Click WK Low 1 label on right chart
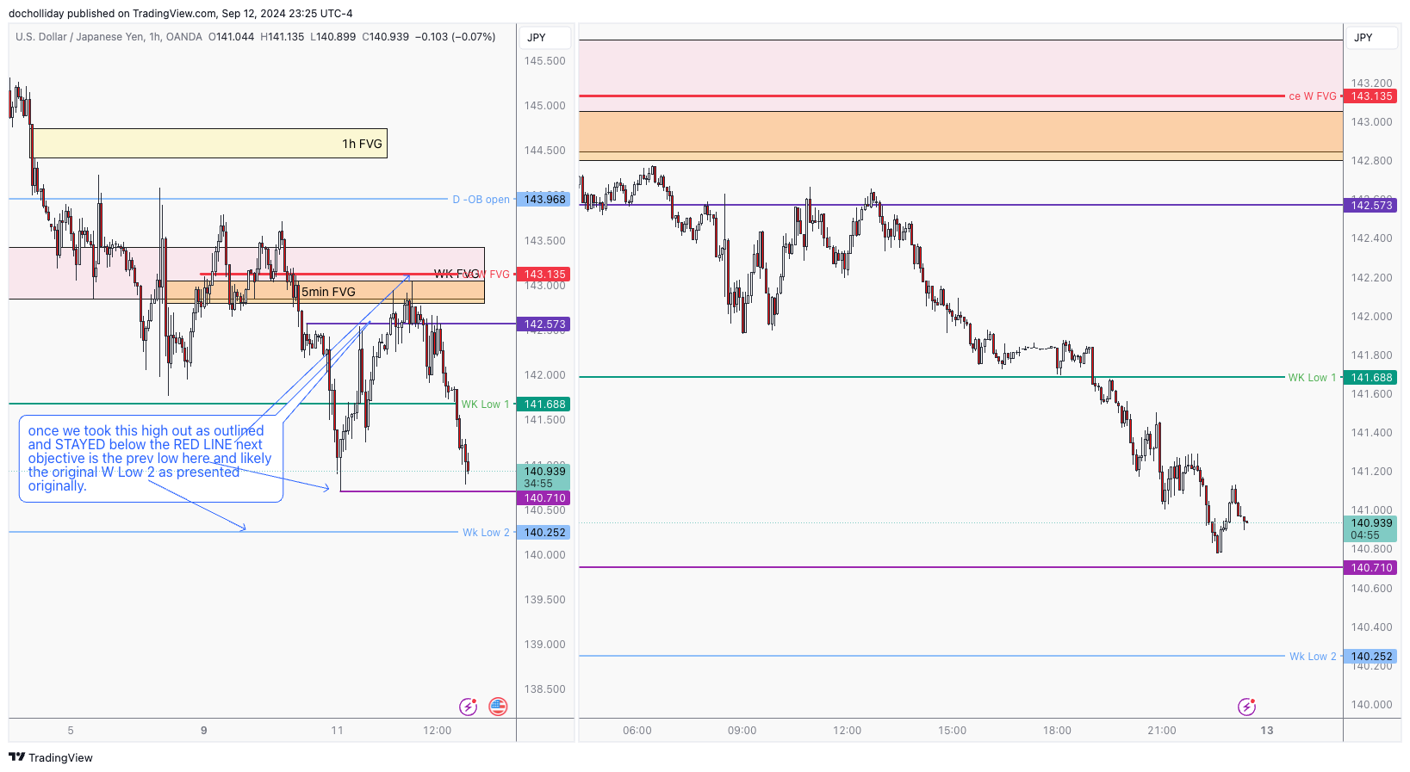This screenshot has width=1410, height=772. click(1312, 378)
